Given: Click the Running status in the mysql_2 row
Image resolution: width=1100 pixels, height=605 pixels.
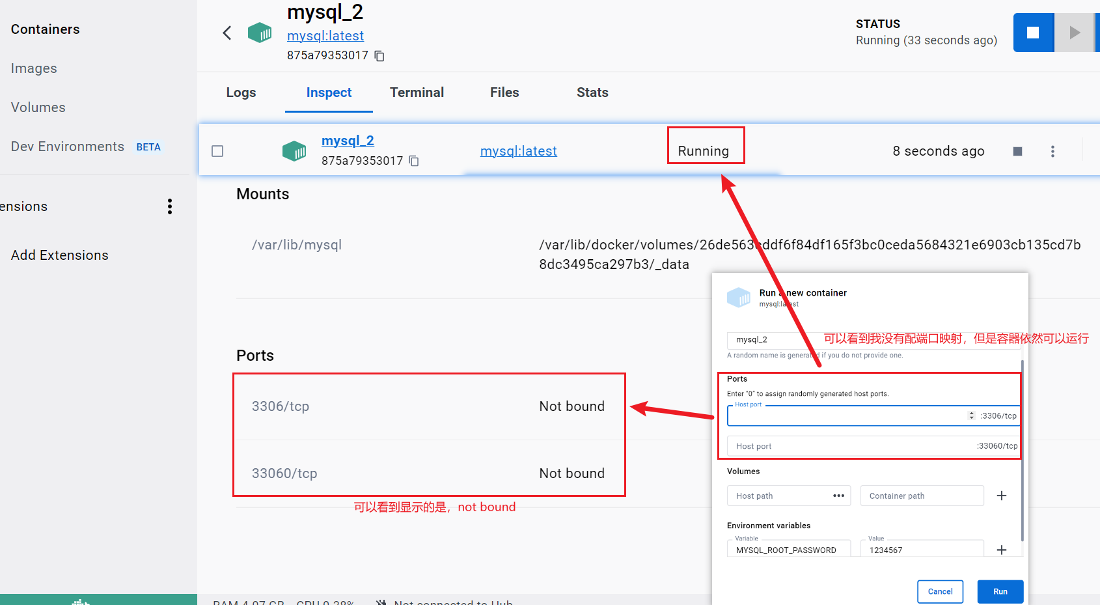Looking at the screenshot, I should [703, 151].
